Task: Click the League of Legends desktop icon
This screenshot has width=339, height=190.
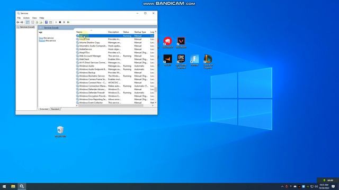Action: [208, 62]
